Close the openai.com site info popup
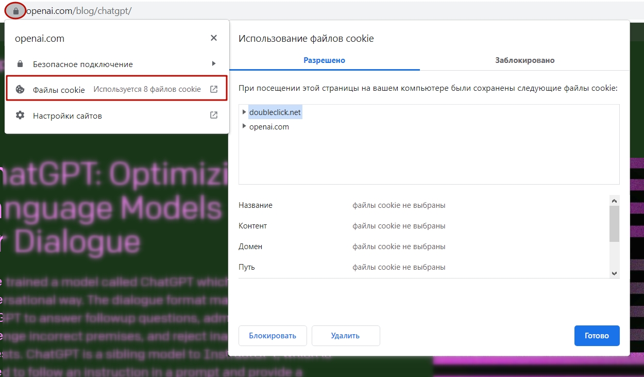Screen dimensions: 644x377 coord(214,38)
